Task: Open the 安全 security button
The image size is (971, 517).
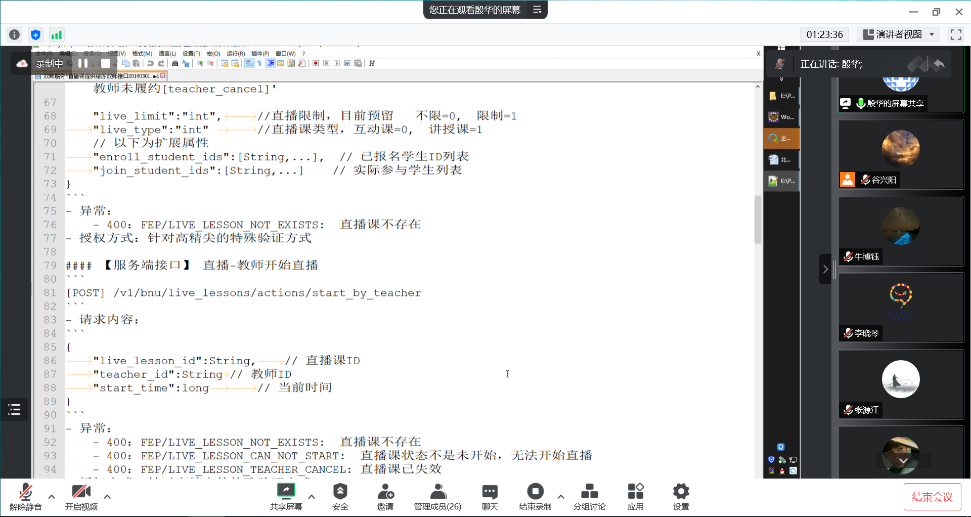Action: coord(340,497)
